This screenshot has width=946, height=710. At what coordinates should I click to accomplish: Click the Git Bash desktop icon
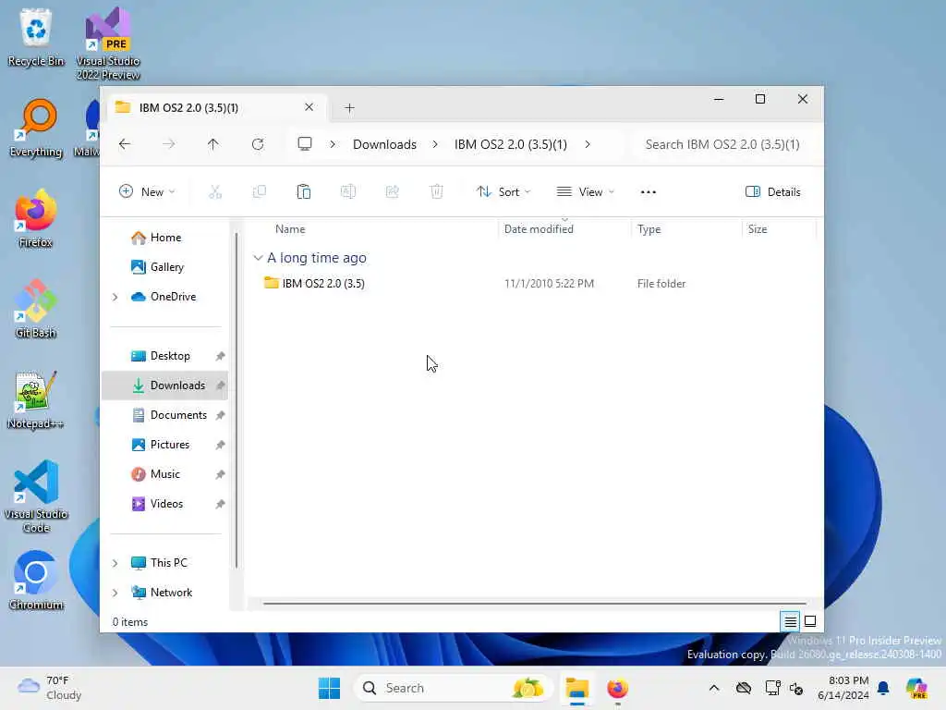click(36, 309)
